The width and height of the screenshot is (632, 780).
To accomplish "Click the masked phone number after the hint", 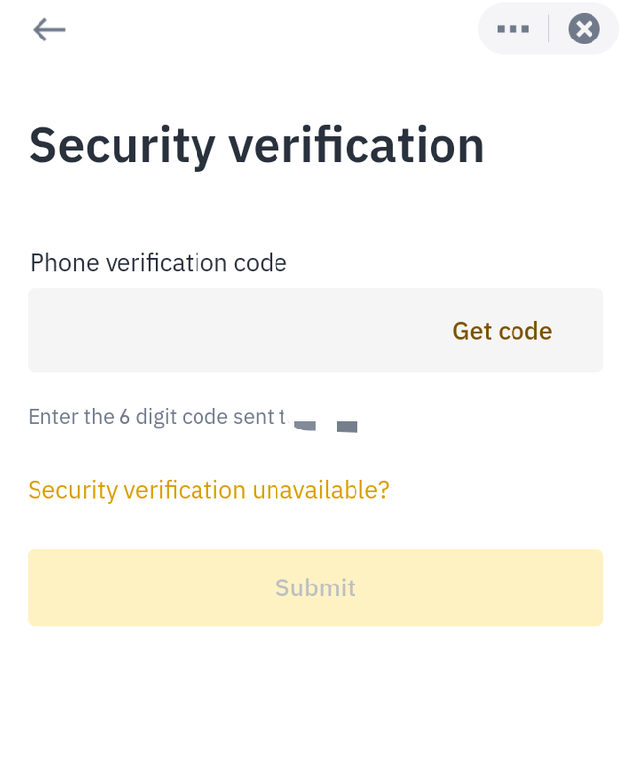I will click(326, 426).
